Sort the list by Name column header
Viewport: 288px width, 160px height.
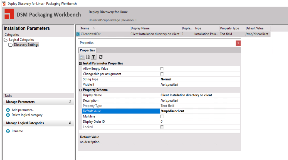(85, 28)
